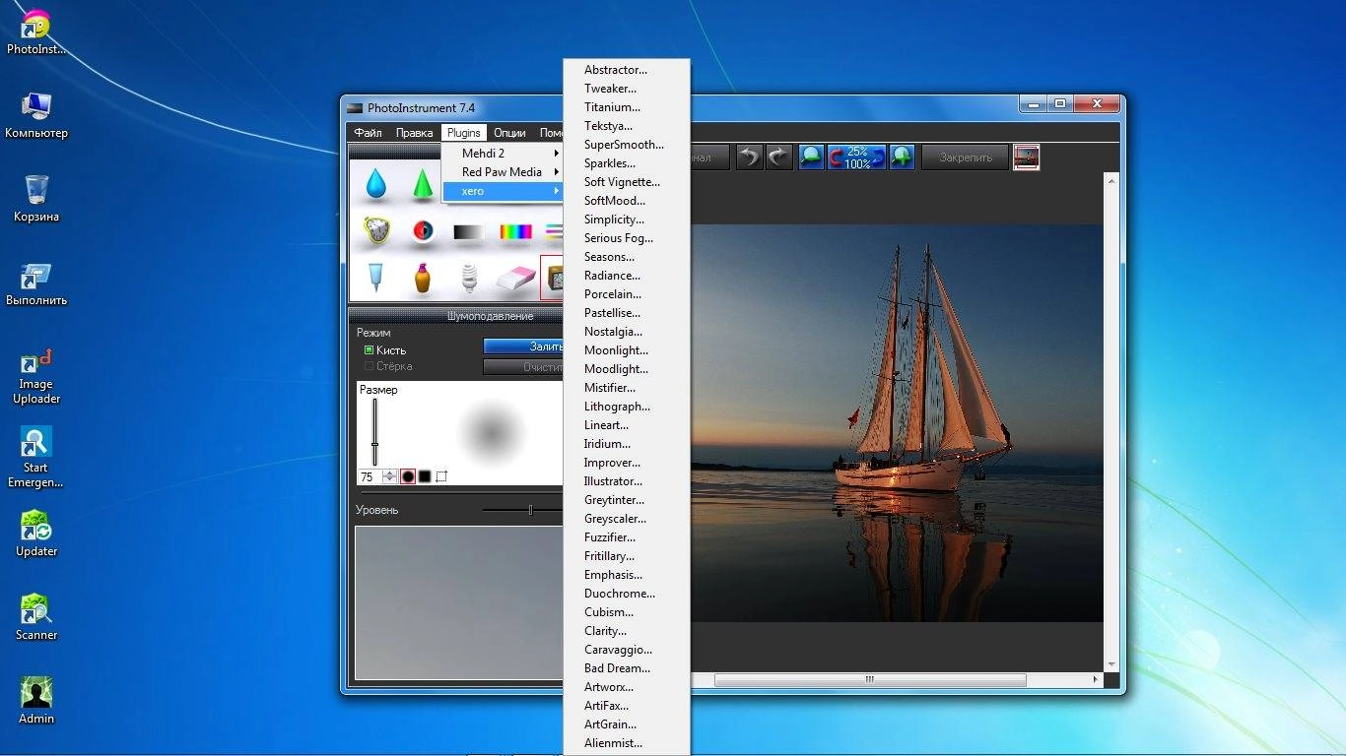Click the Залить fill button
This screenshot has height=756, width=1346.
pos(523,346)
